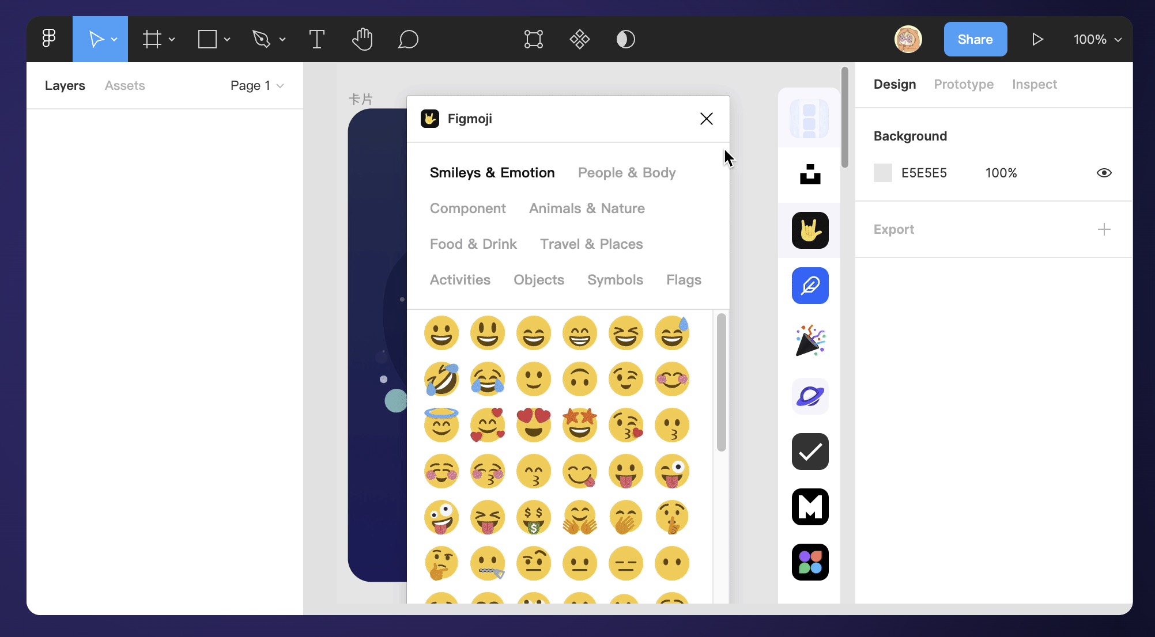Click the Share button

coord(975,39)
